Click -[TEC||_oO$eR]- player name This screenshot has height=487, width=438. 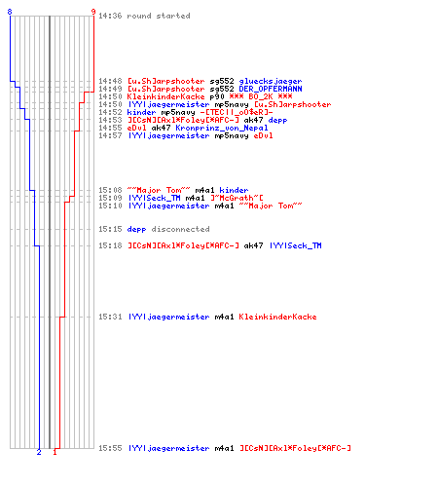(237, 112)
